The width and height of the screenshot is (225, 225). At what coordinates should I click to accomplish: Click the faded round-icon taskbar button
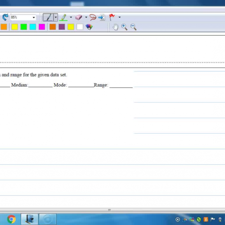coord(48,219)
